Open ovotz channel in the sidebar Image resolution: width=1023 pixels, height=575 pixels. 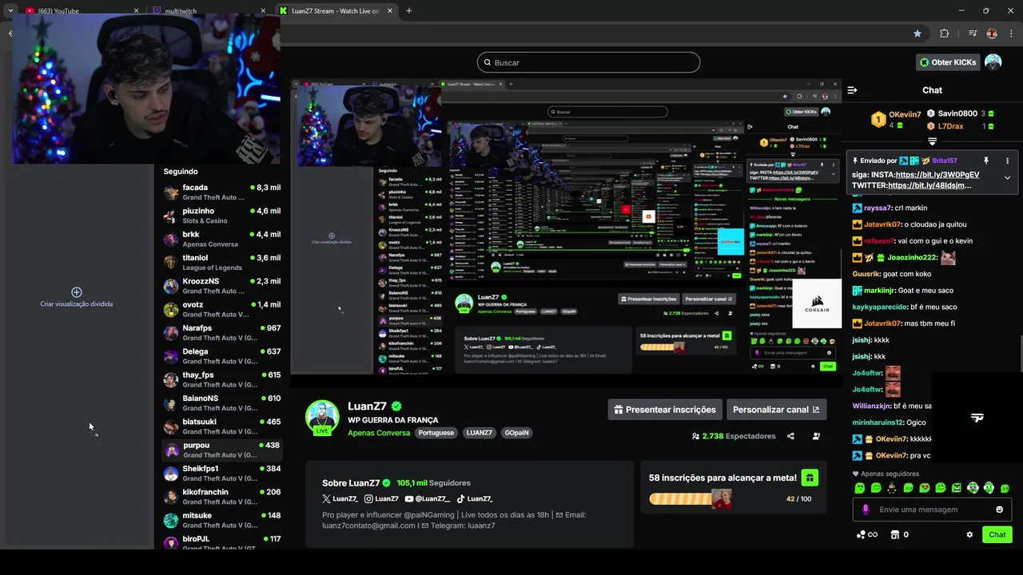point(221,309)
